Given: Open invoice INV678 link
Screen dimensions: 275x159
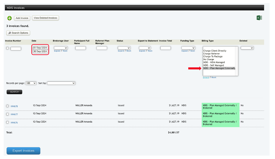Looking at the screenshot, I should pos(14,106).
